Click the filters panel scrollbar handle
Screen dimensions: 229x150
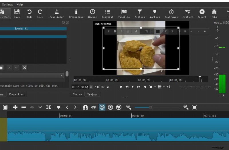point(67,74)
